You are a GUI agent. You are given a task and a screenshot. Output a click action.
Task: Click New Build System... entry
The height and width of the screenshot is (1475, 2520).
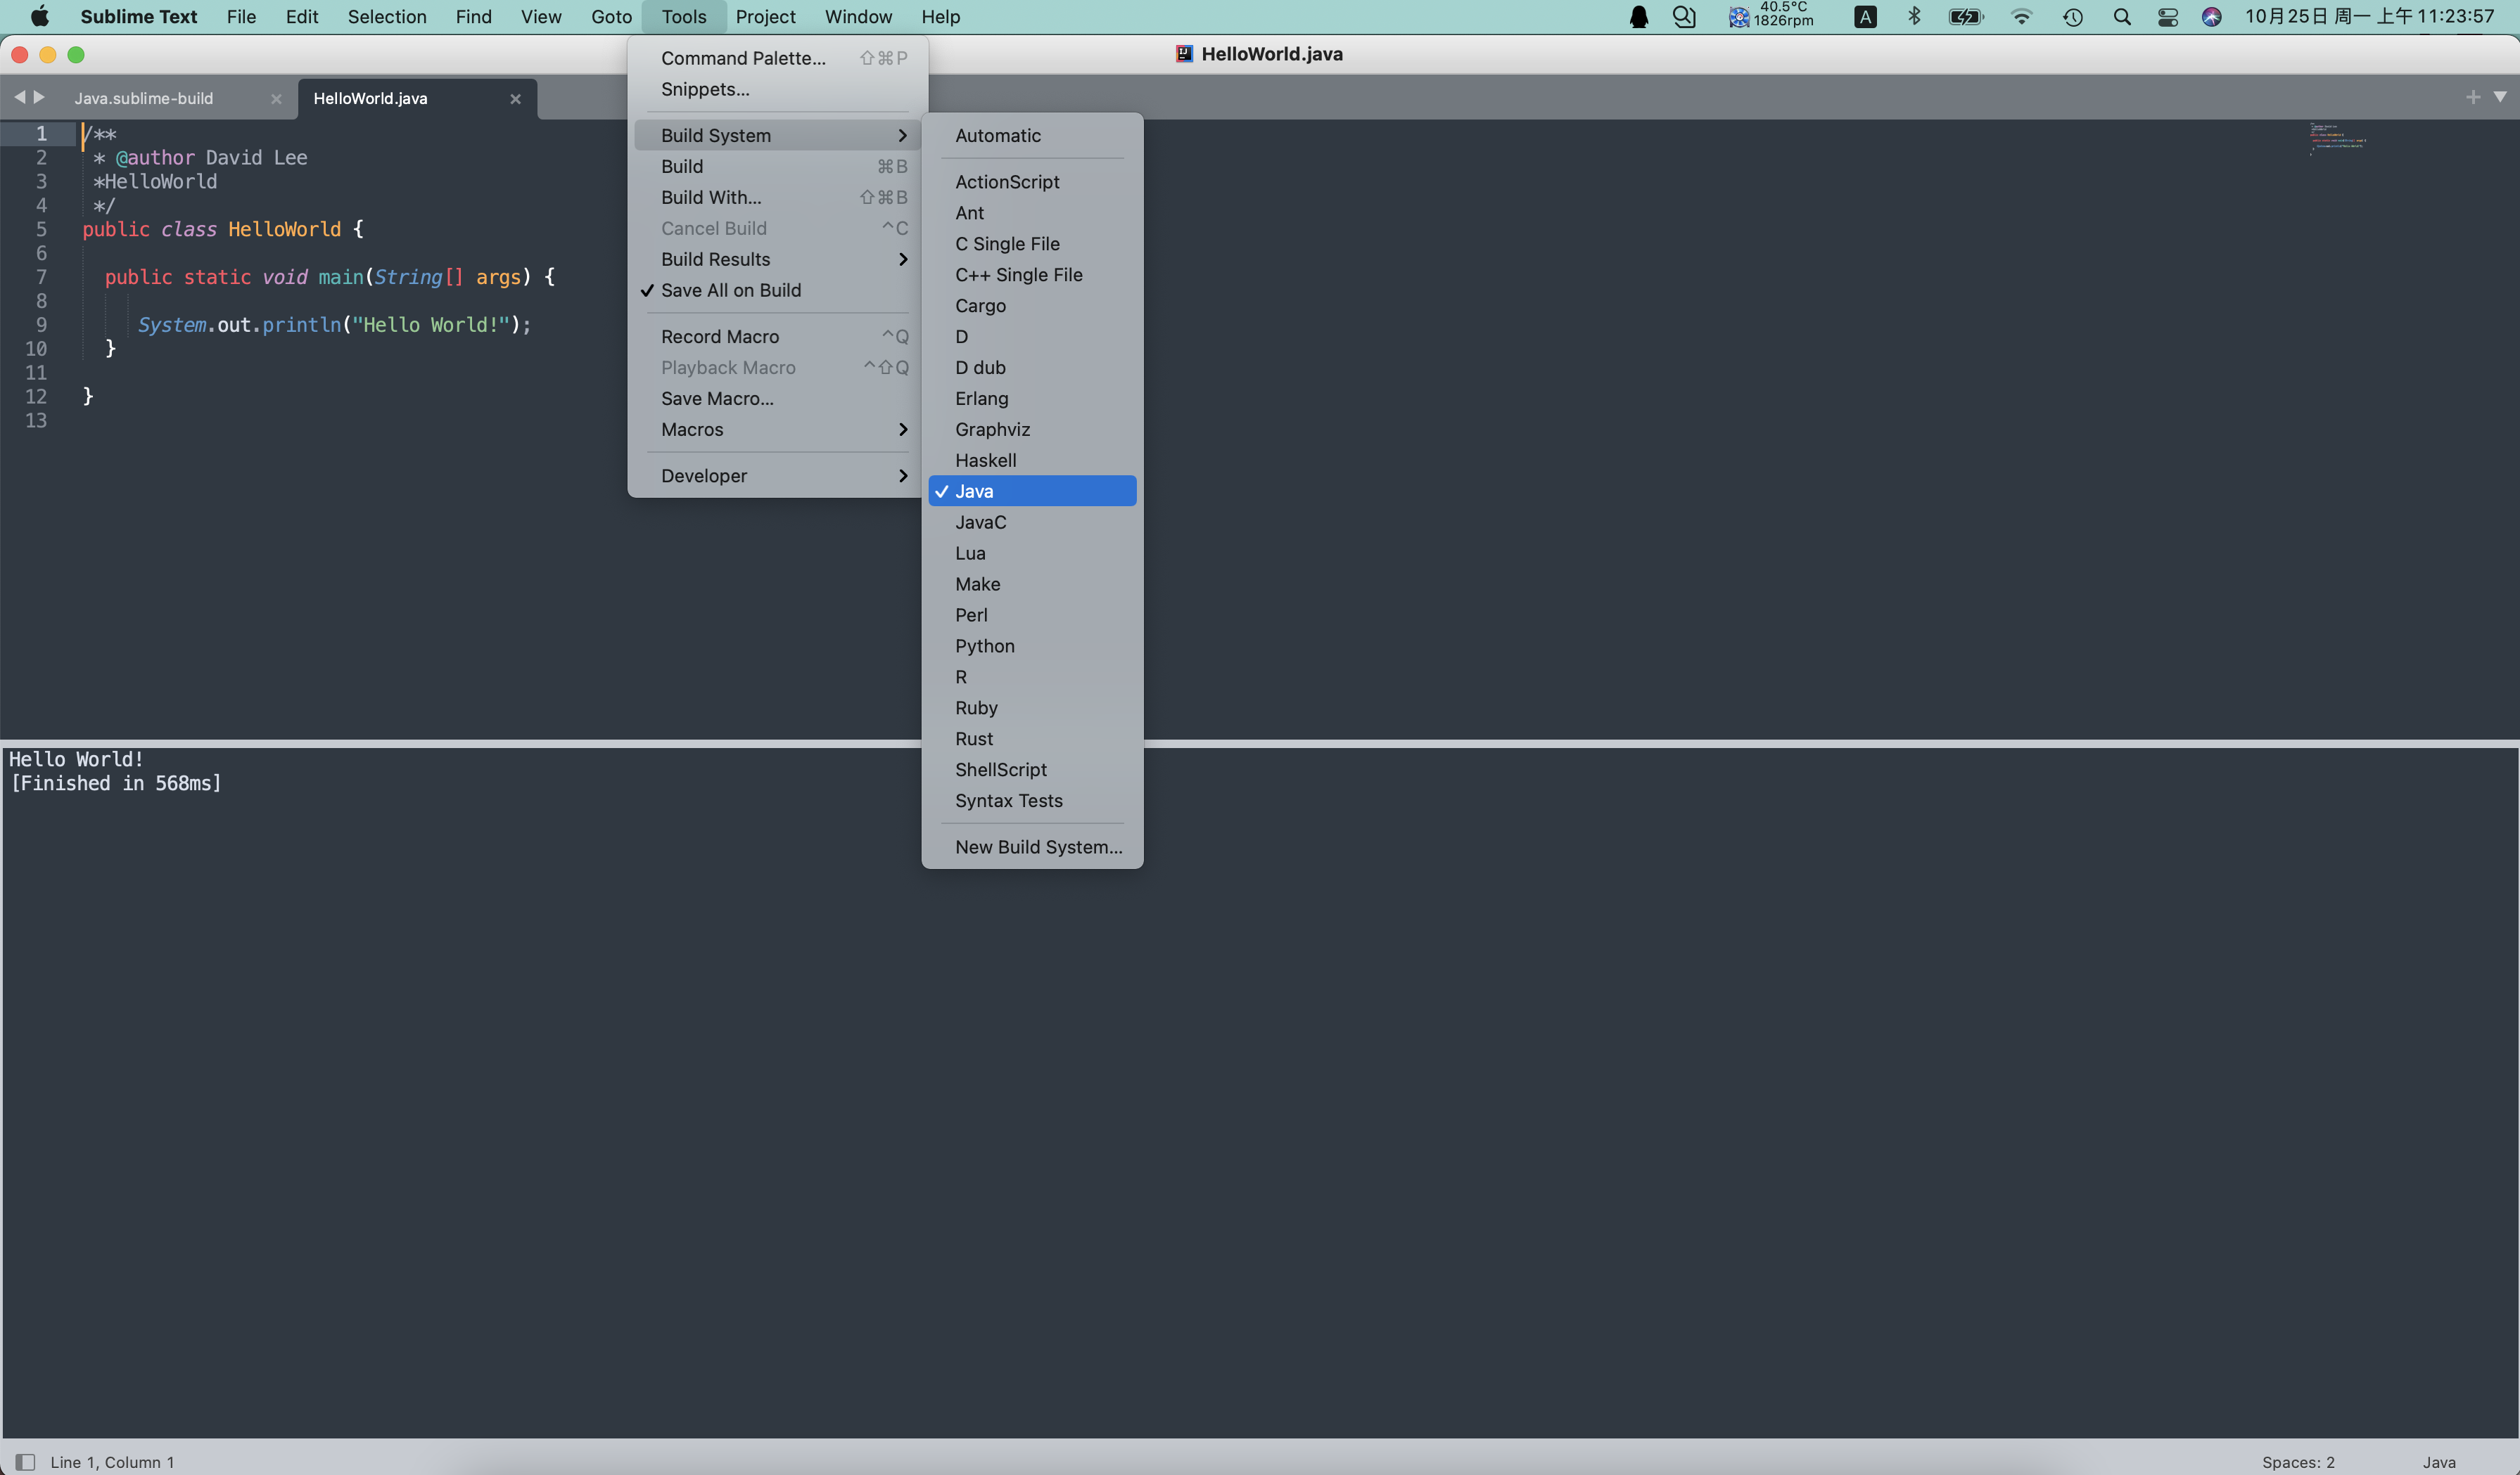[x=1038, y=846]
